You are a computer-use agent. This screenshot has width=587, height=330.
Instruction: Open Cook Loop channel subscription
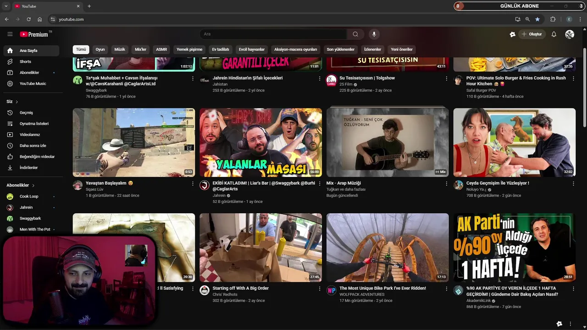pyautogui.click(x=31, y=196)
